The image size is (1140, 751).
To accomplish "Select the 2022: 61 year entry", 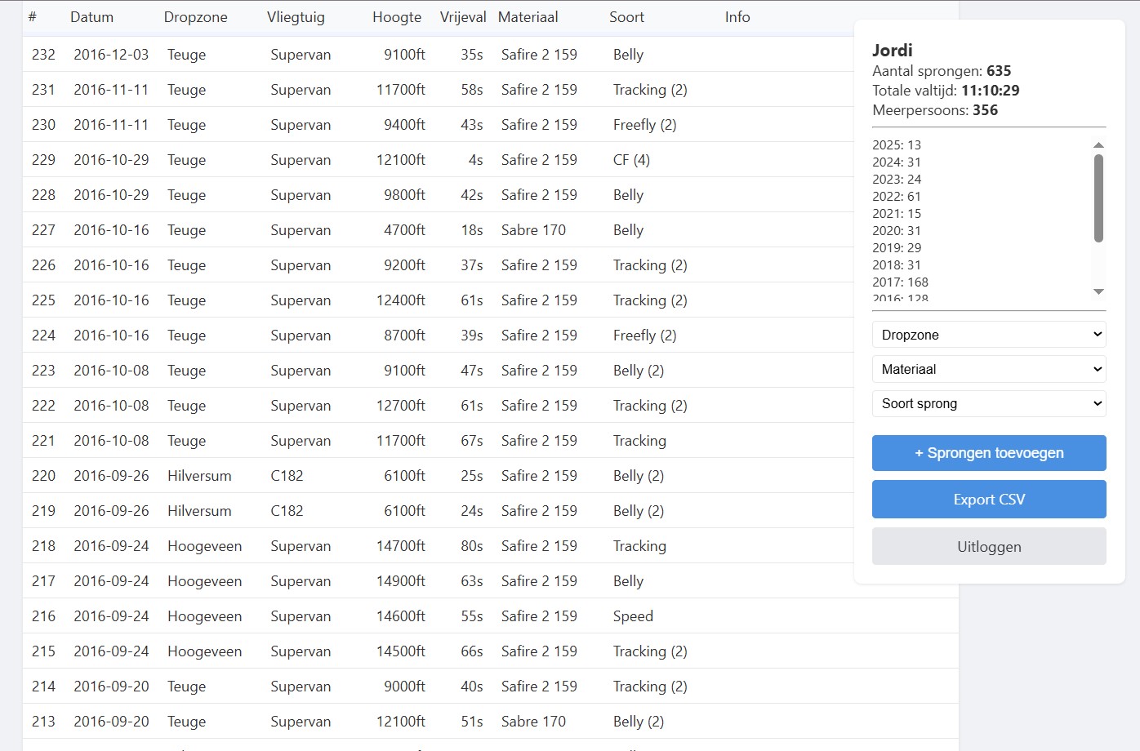I will pyautogui.click(x=896, y=197).
